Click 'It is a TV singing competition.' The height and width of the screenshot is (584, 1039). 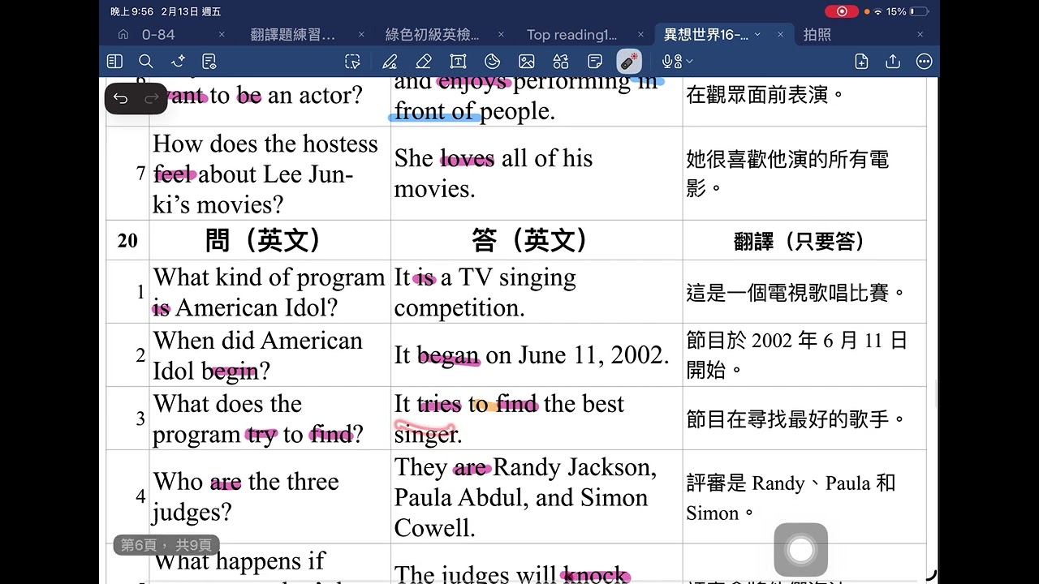pos(485,292)
